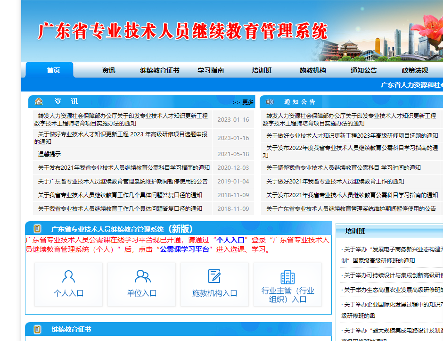Click the 行业主管 building icon
This screenshot has height=341, width=443.
[x=287, y=277]
